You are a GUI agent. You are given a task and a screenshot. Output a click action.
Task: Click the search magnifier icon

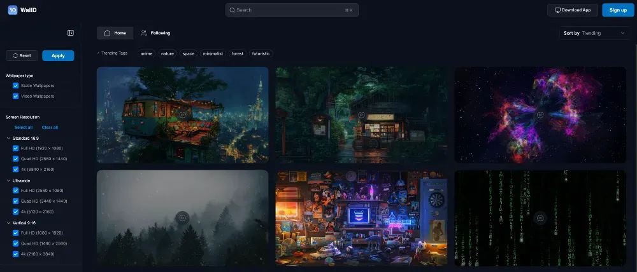pos(233,10)
